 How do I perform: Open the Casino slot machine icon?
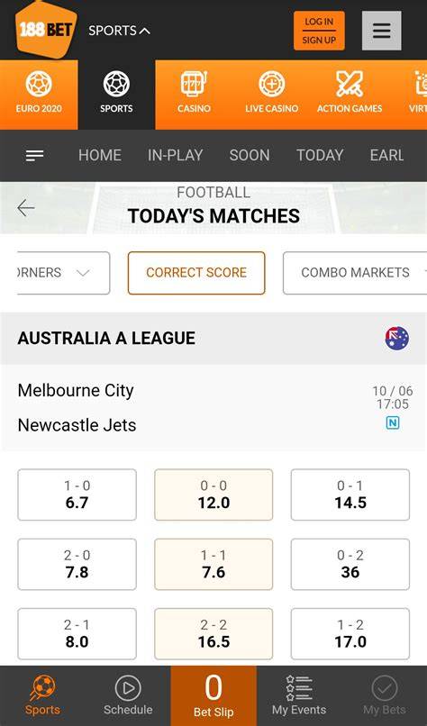pyautogui.click(x=194, y=85)
